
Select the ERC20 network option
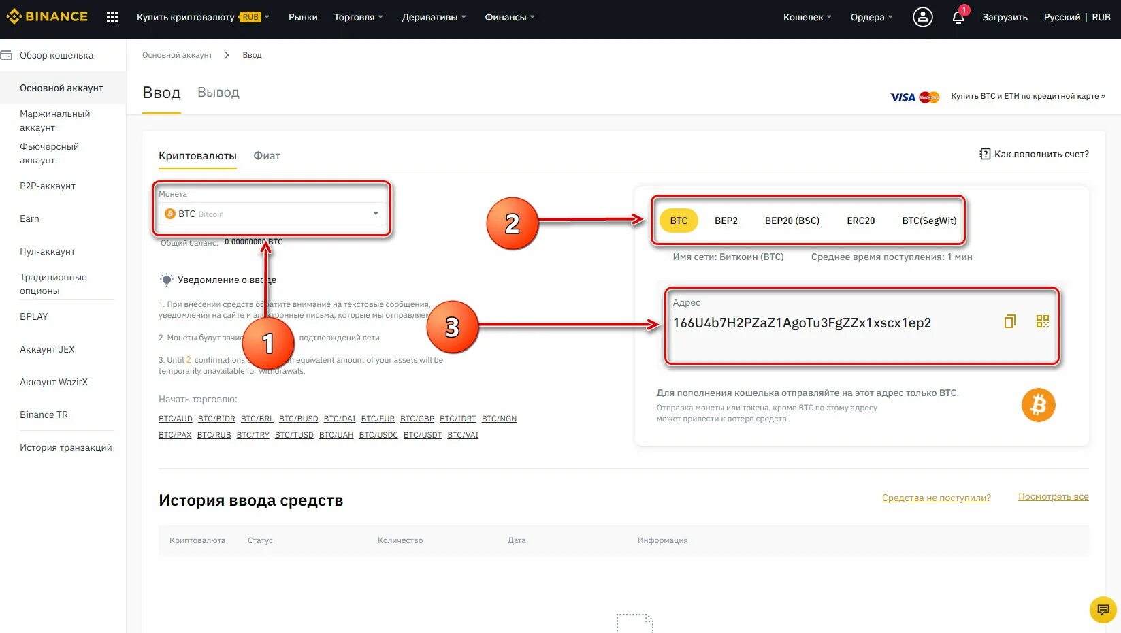pos(861,221)
